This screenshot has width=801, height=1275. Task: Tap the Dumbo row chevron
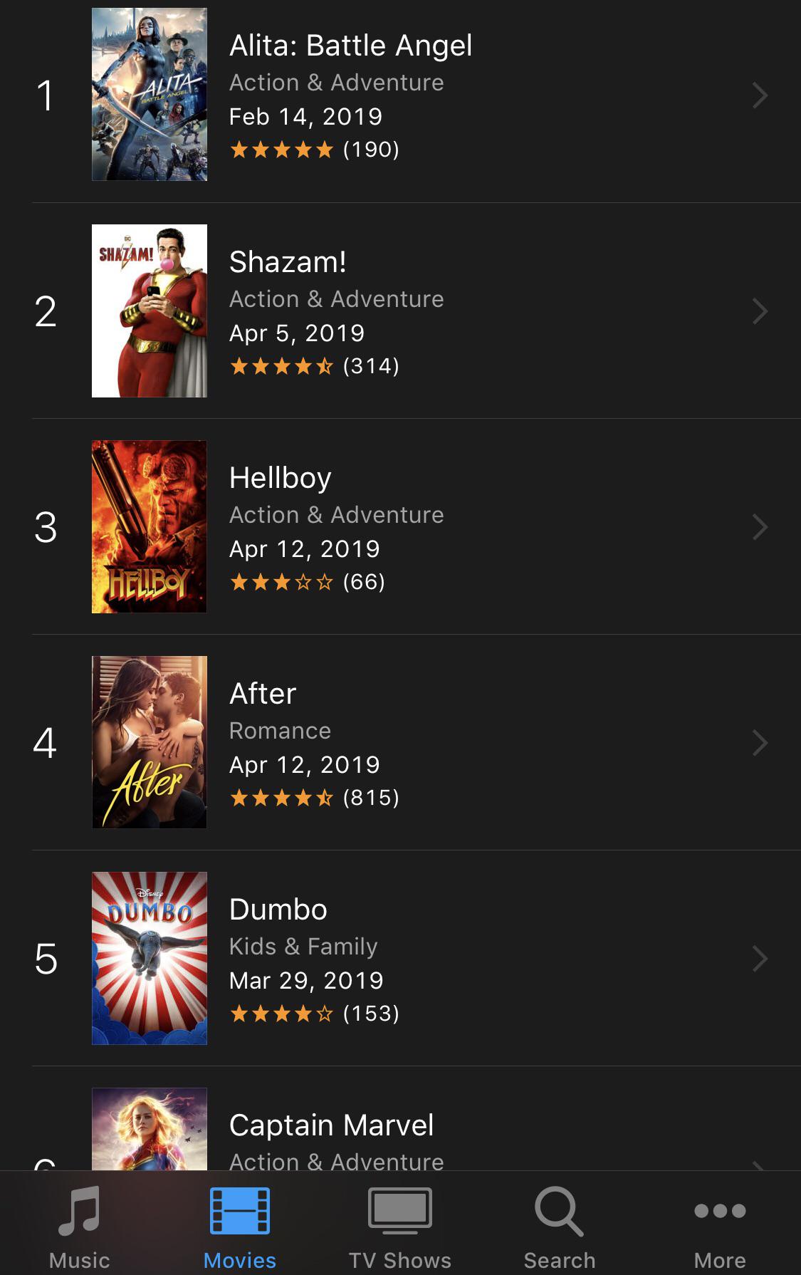point(760,958)
